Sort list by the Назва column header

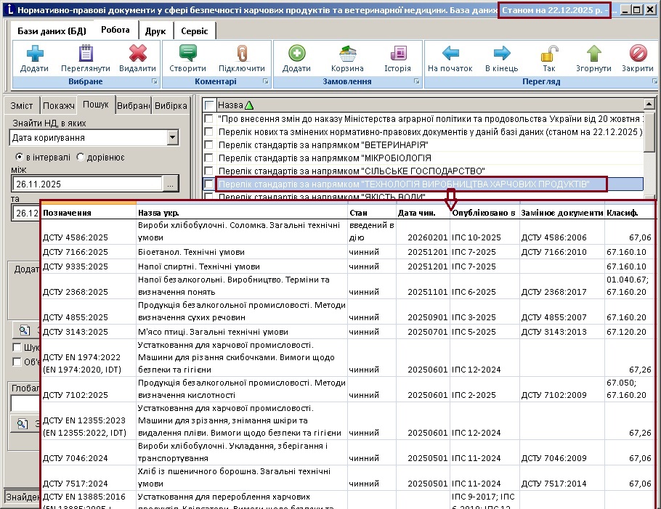[231, 105]
